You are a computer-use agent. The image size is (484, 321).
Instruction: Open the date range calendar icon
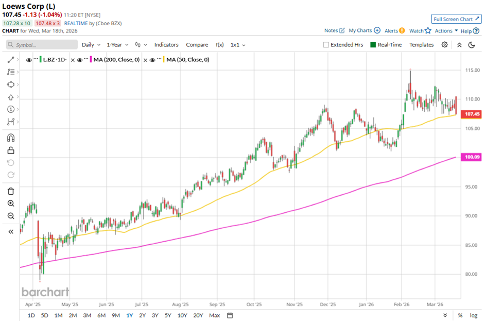pos(230,315)
